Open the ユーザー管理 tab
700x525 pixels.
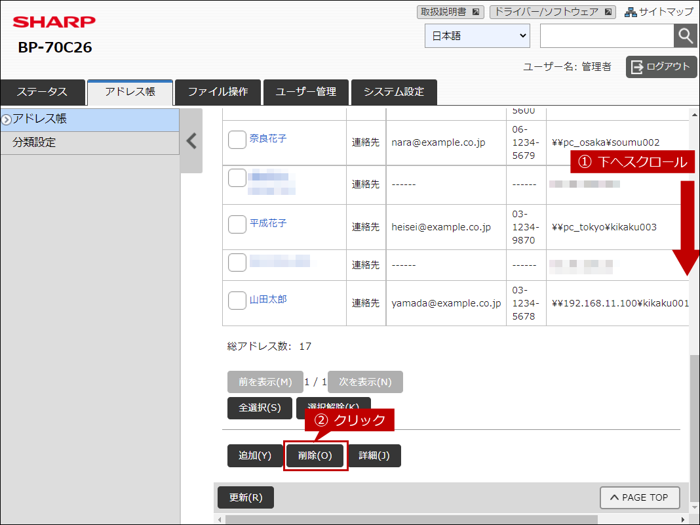306,92
